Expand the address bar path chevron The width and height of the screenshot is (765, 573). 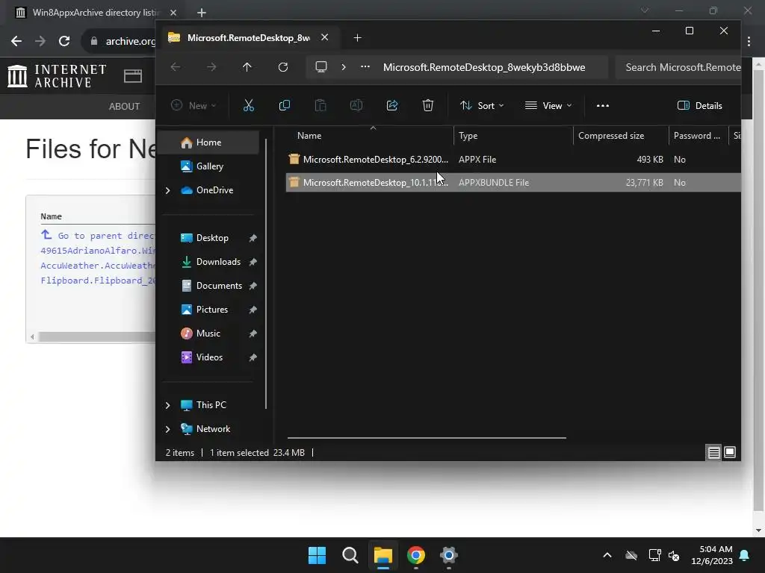coord(344,67)
